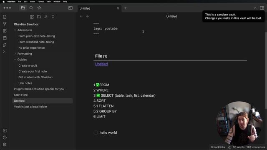267x150 pixels.
Task: Expand the Formatting folder
Action: point(15,54)
